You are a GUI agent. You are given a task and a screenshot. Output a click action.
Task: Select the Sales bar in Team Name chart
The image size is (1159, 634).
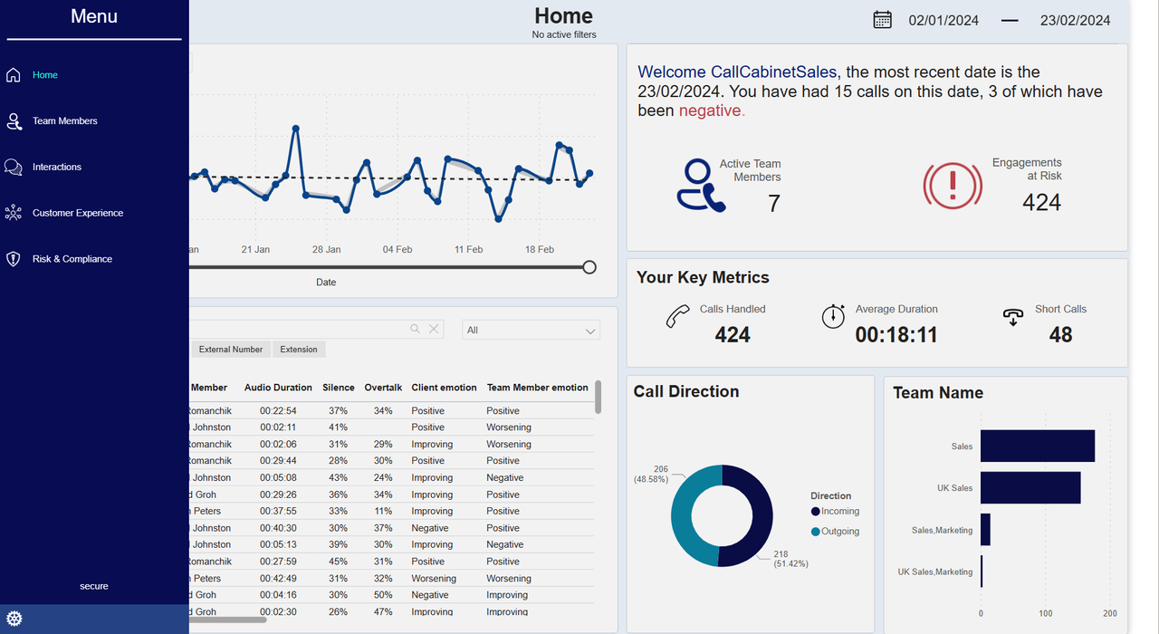[x=1037, y=447]
